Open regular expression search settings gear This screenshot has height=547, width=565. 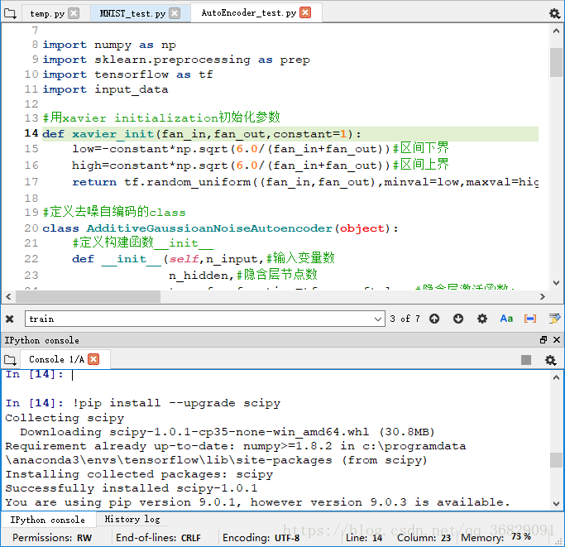482,319
